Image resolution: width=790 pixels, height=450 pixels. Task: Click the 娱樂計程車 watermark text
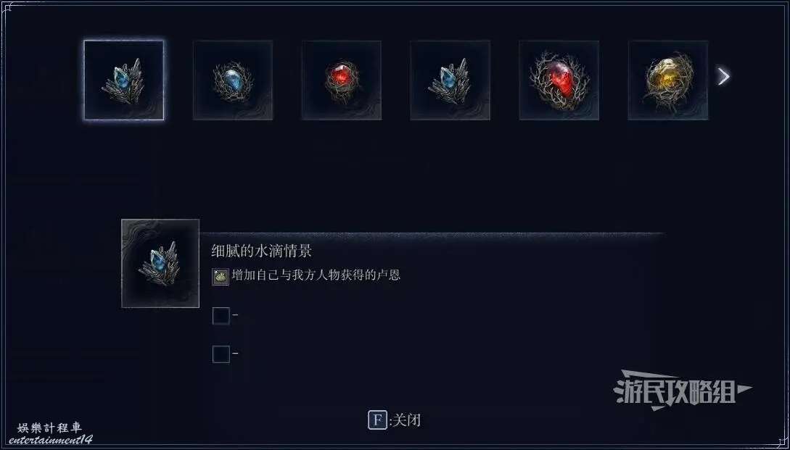pos(49,428)
